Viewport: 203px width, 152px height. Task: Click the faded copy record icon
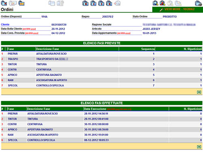[52, 3]
